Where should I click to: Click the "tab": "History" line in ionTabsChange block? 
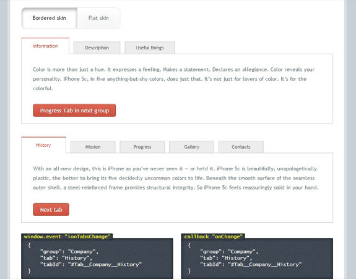[66, 258]
